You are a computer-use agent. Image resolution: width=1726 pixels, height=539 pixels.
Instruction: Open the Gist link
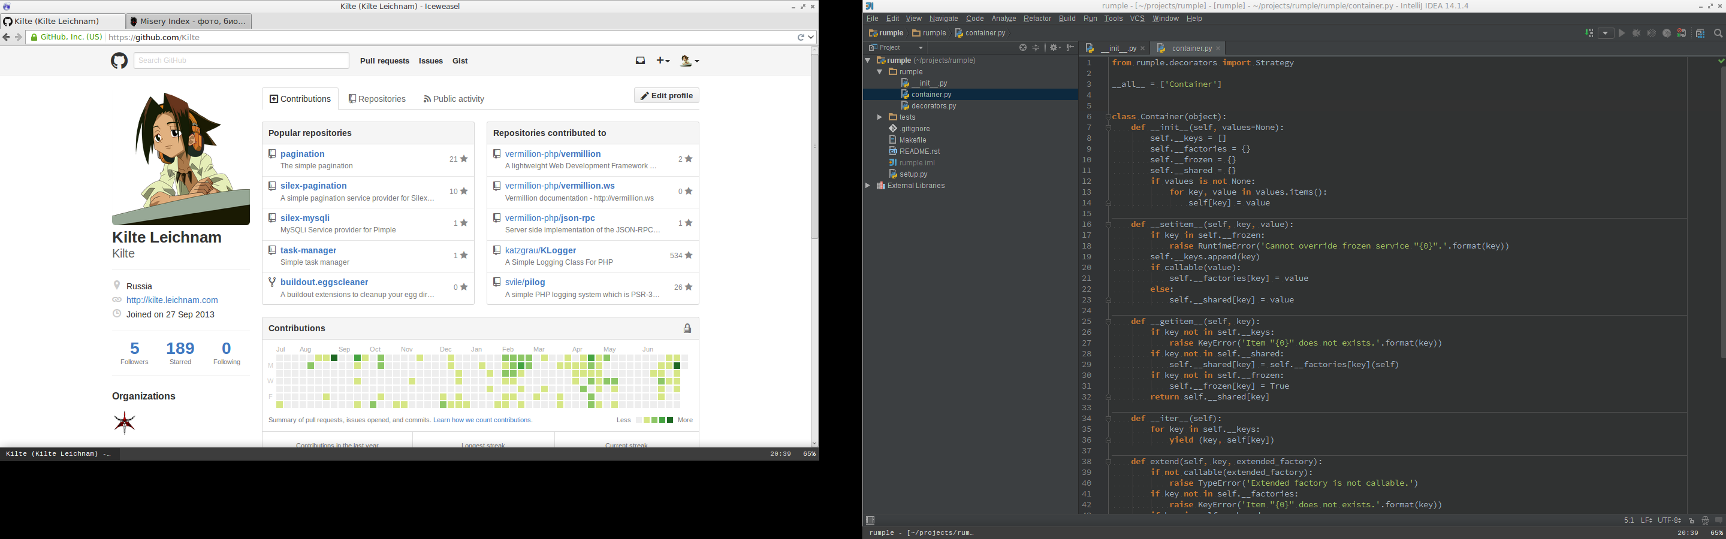pos(460,61)
